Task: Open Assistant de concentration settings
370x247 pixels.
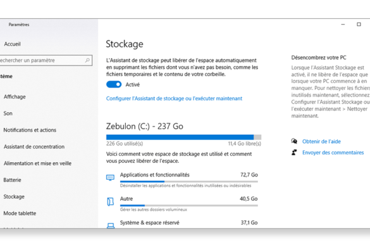Action: point(34,146)
